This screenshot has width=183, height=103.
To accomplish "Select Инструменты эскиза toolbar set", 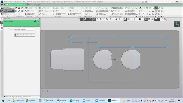I will pos(7,11).
